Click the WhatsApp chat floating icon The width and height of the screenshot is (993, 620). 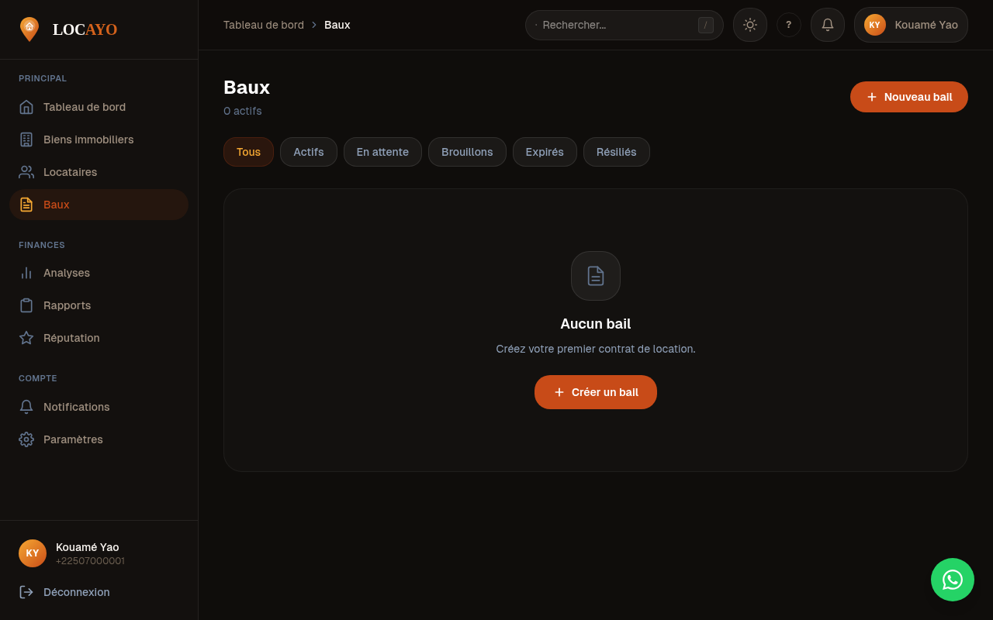[952, 580]
